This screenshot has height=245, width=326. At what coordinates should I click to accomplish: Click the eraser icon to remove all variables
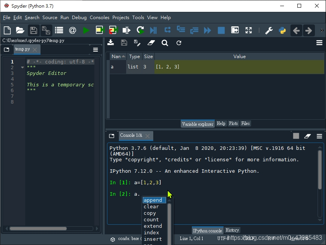pyautogui.click(x=151, y=43)
